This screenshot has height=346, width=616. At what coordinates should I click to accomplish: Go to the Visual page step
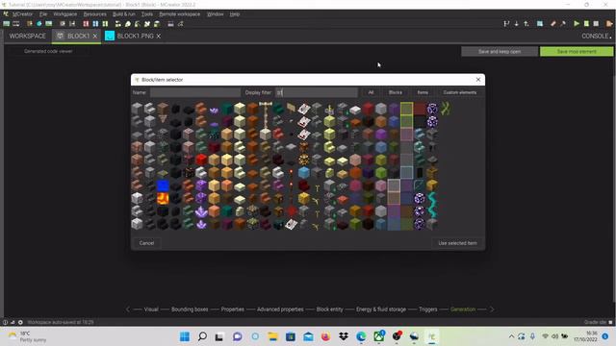(151, 309)
